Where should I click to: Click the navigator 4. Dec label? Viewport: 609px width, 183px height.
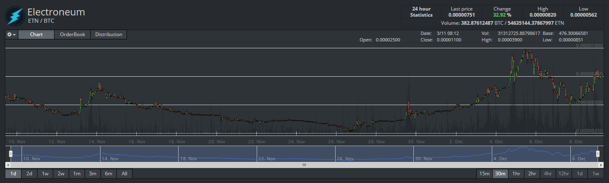(x=501, y=159)
